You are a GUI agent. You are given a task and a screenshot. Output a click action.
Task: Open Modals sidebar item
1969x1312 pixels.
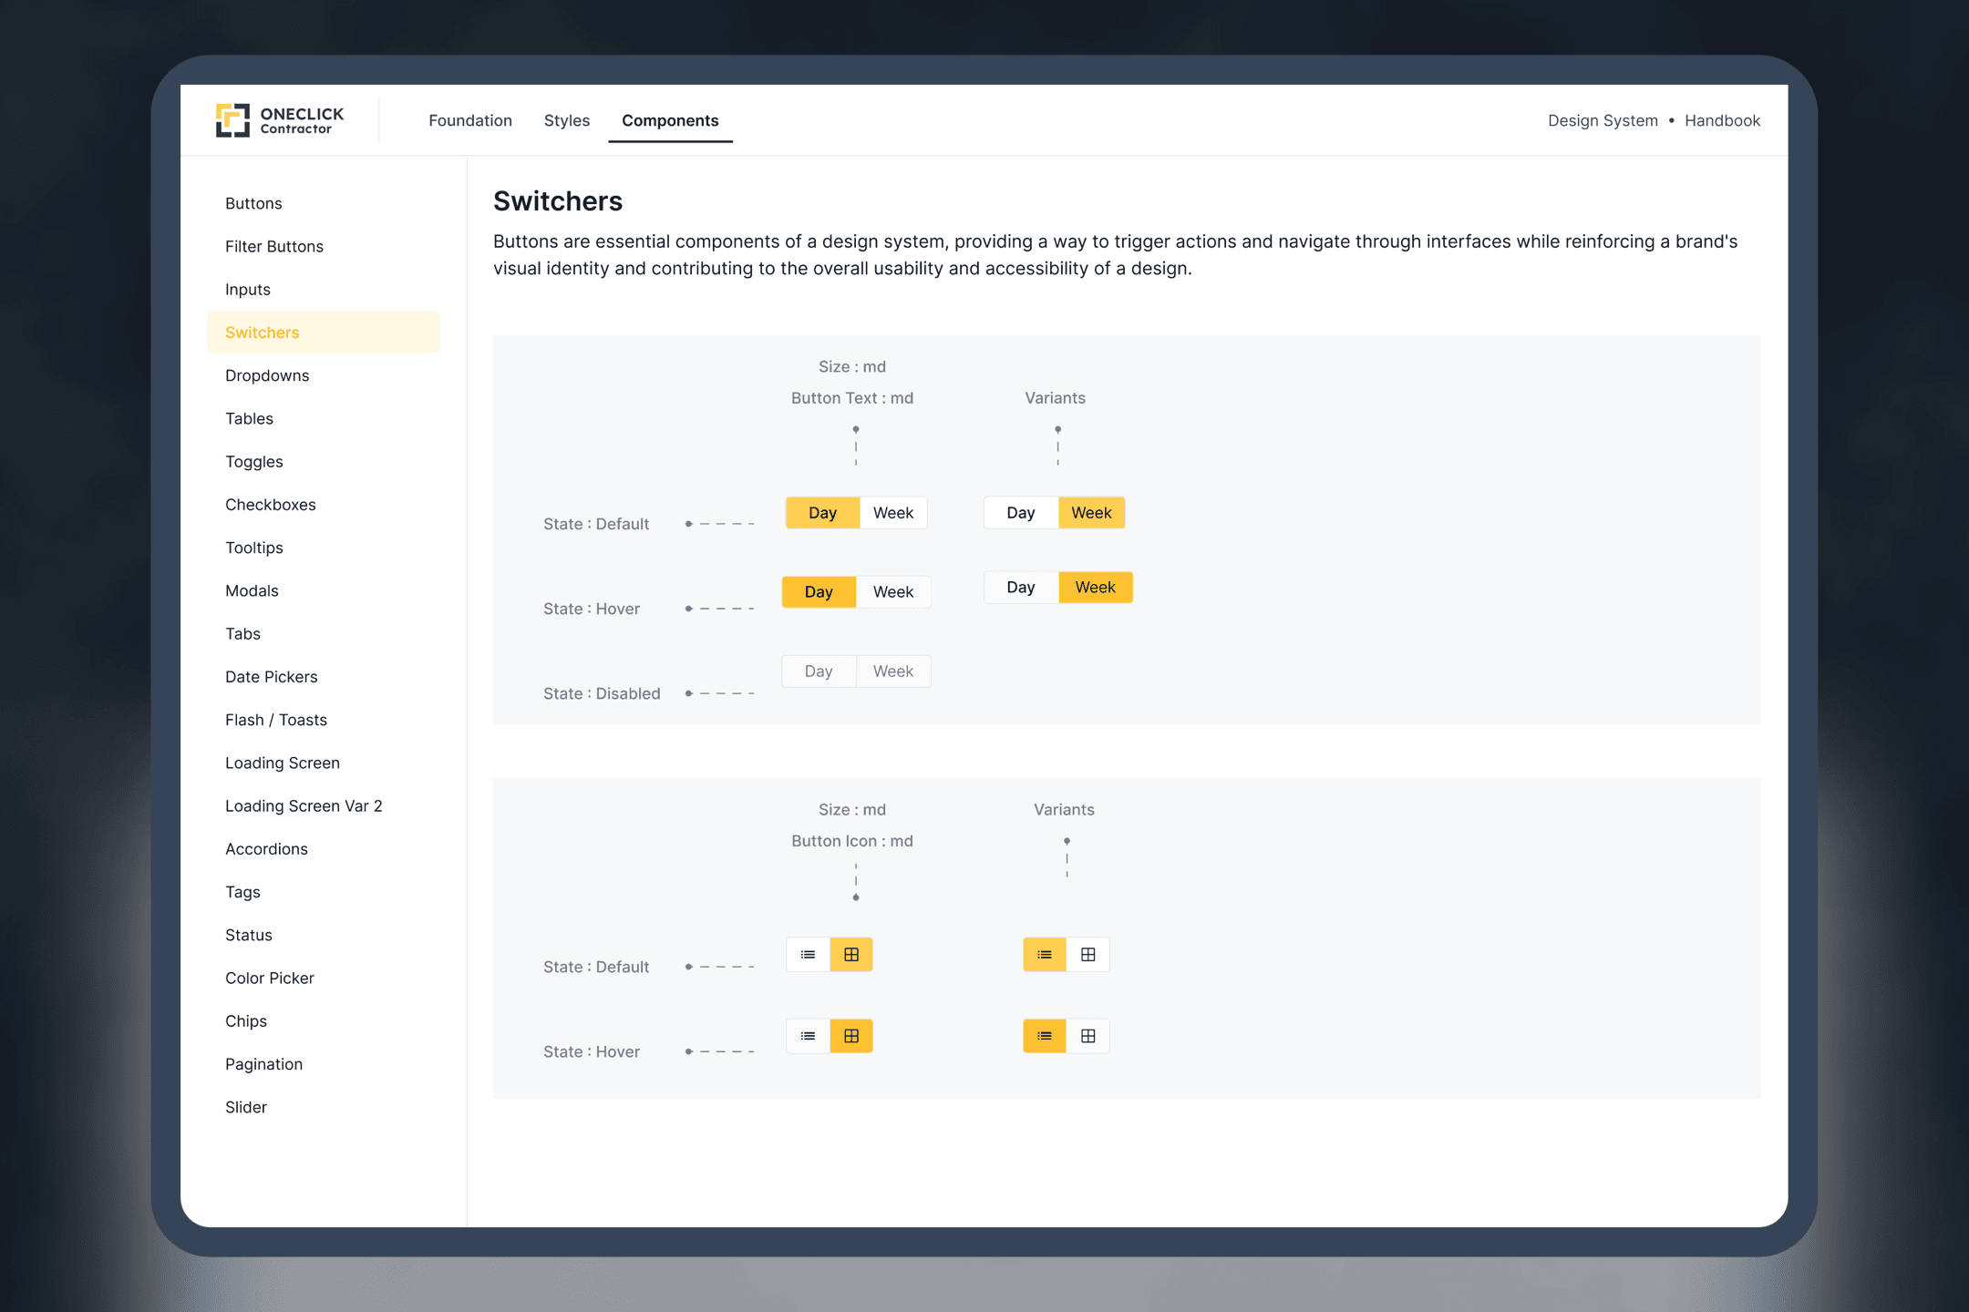tap(252, 590)
